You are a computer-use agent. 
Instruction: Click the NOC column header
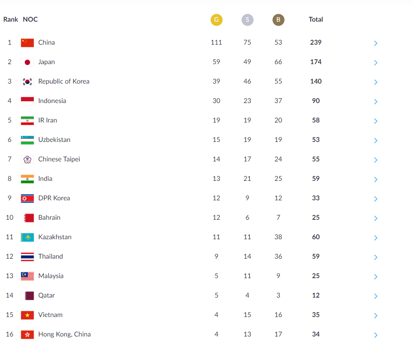point(30,19)
